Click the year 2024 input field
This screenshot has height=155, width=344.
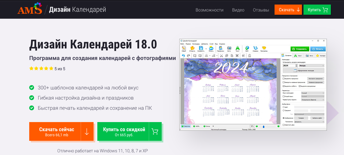tap(289, 66)
